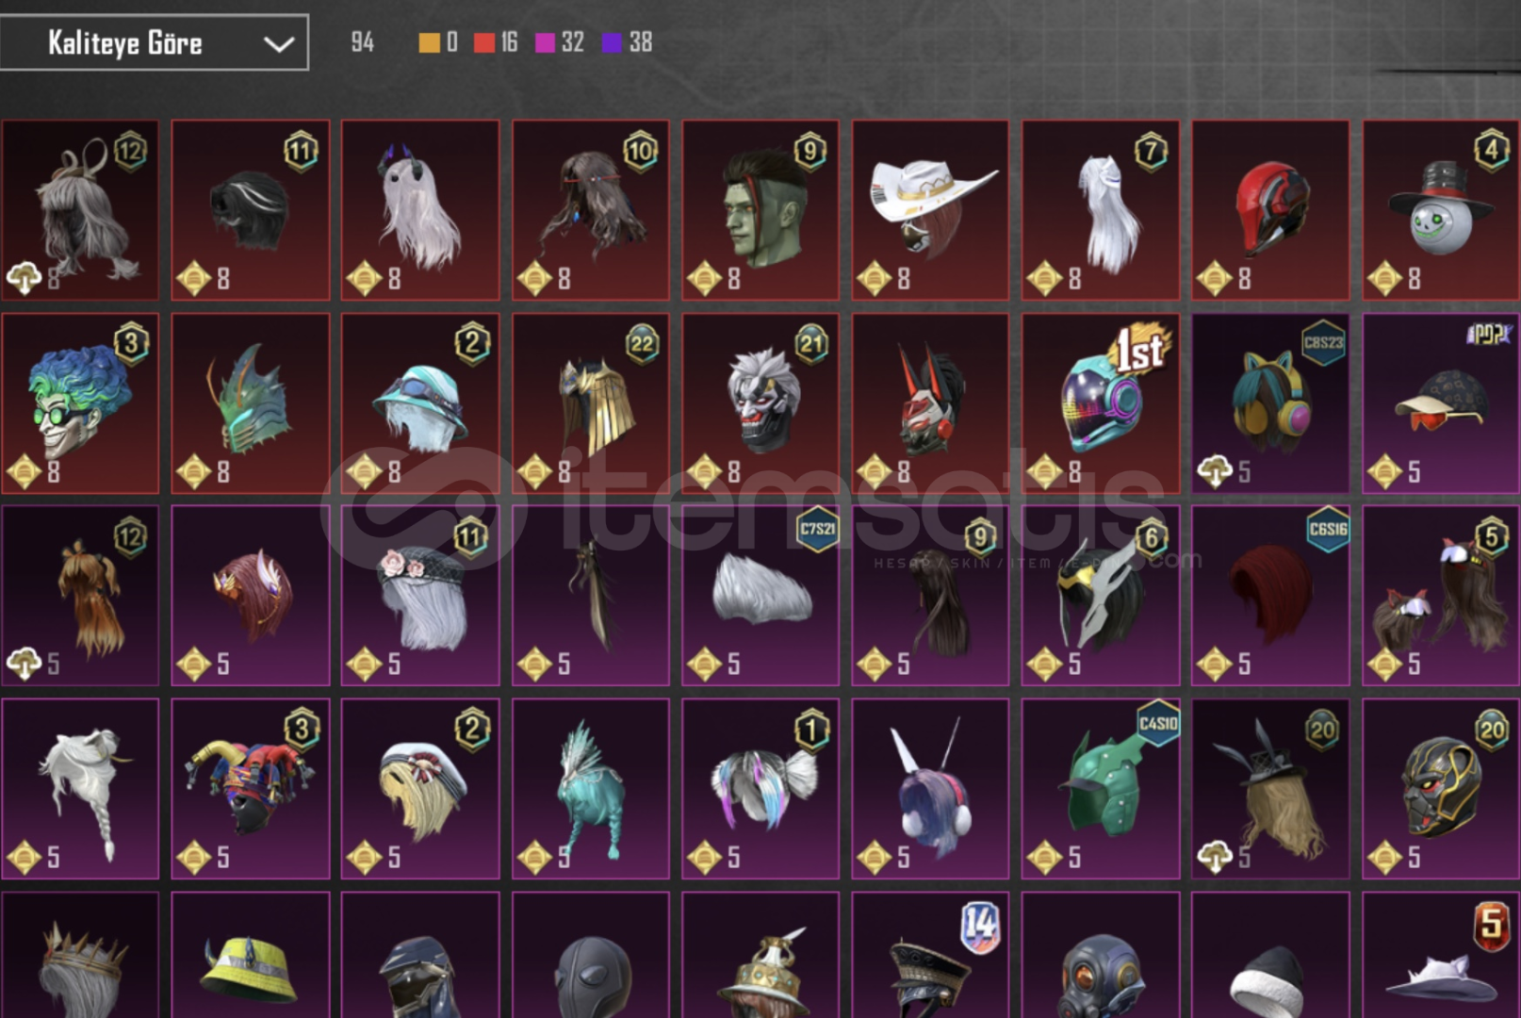Select the flower crown hair numbered 11
This screenshot has width=1521, height=1018.
pos(420,596)
